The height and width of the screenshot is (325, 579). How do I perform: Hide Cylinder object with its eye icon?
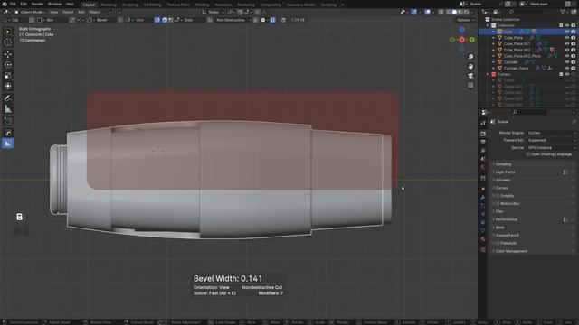click(x=567, y=62)
